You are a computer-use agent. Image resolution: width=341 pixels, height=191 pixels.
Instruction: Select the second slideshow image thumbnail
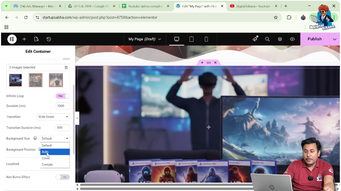point(36,80)
